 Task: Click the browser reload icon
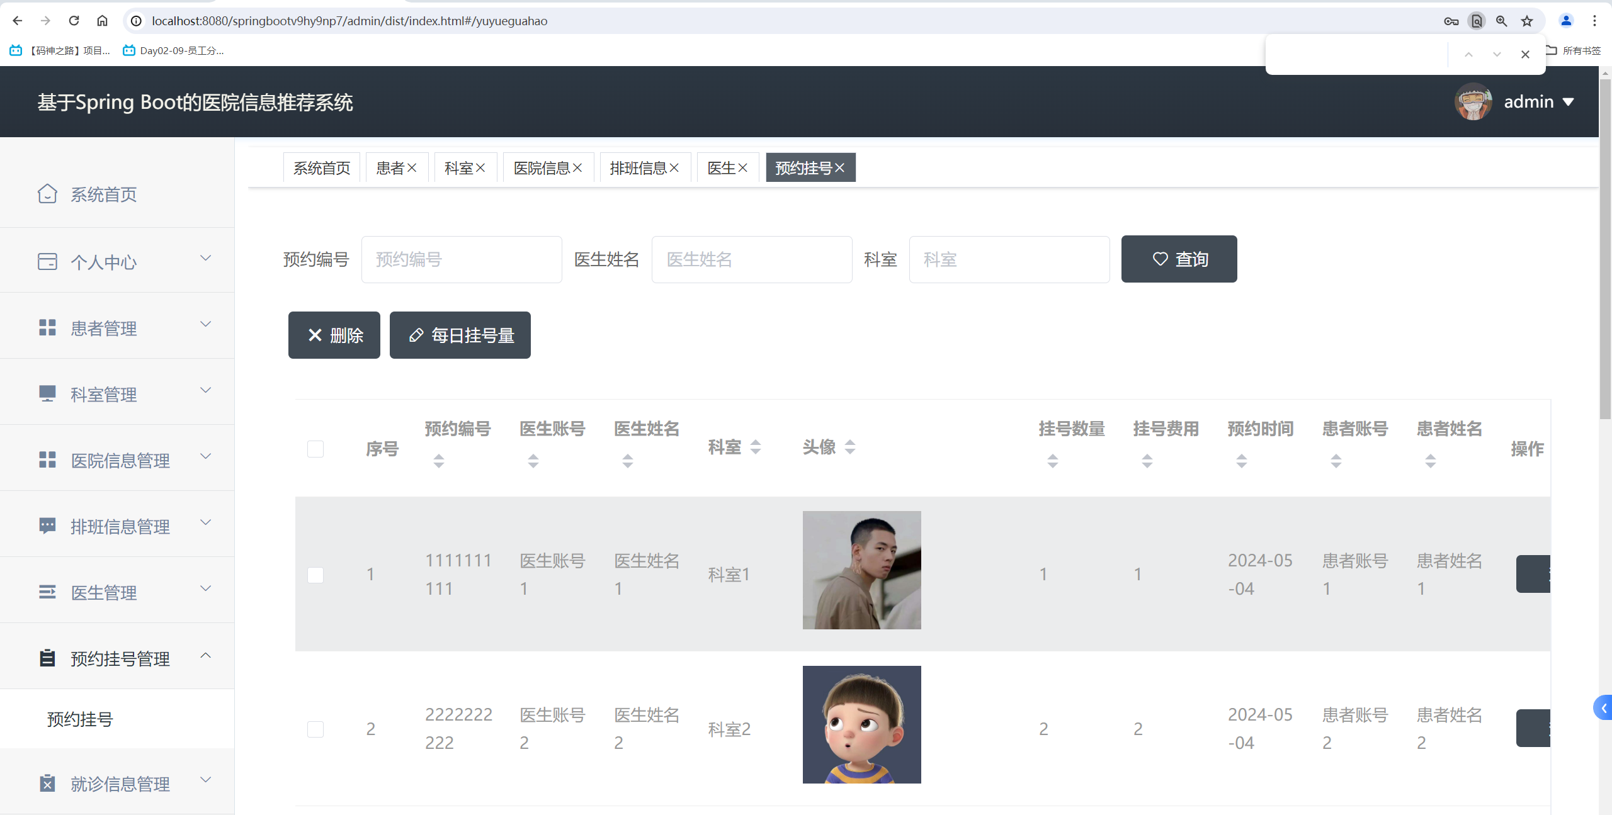(74, 21)
